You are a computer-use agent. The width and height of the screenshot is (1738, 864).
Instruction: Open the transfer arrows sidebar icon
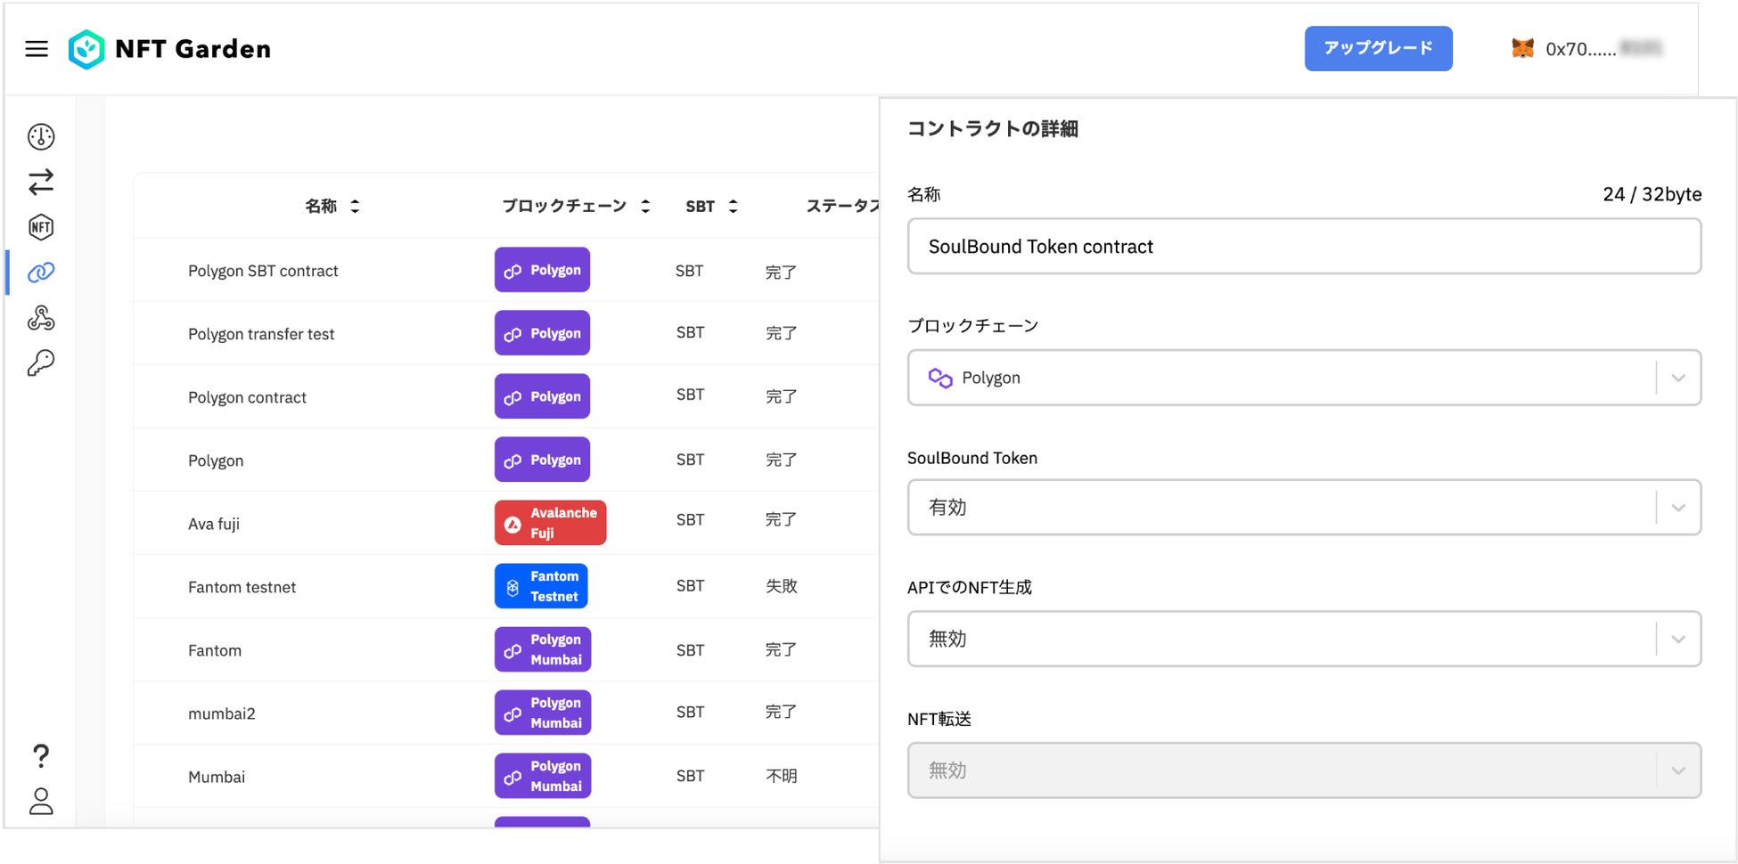click(x=41, y=182)
